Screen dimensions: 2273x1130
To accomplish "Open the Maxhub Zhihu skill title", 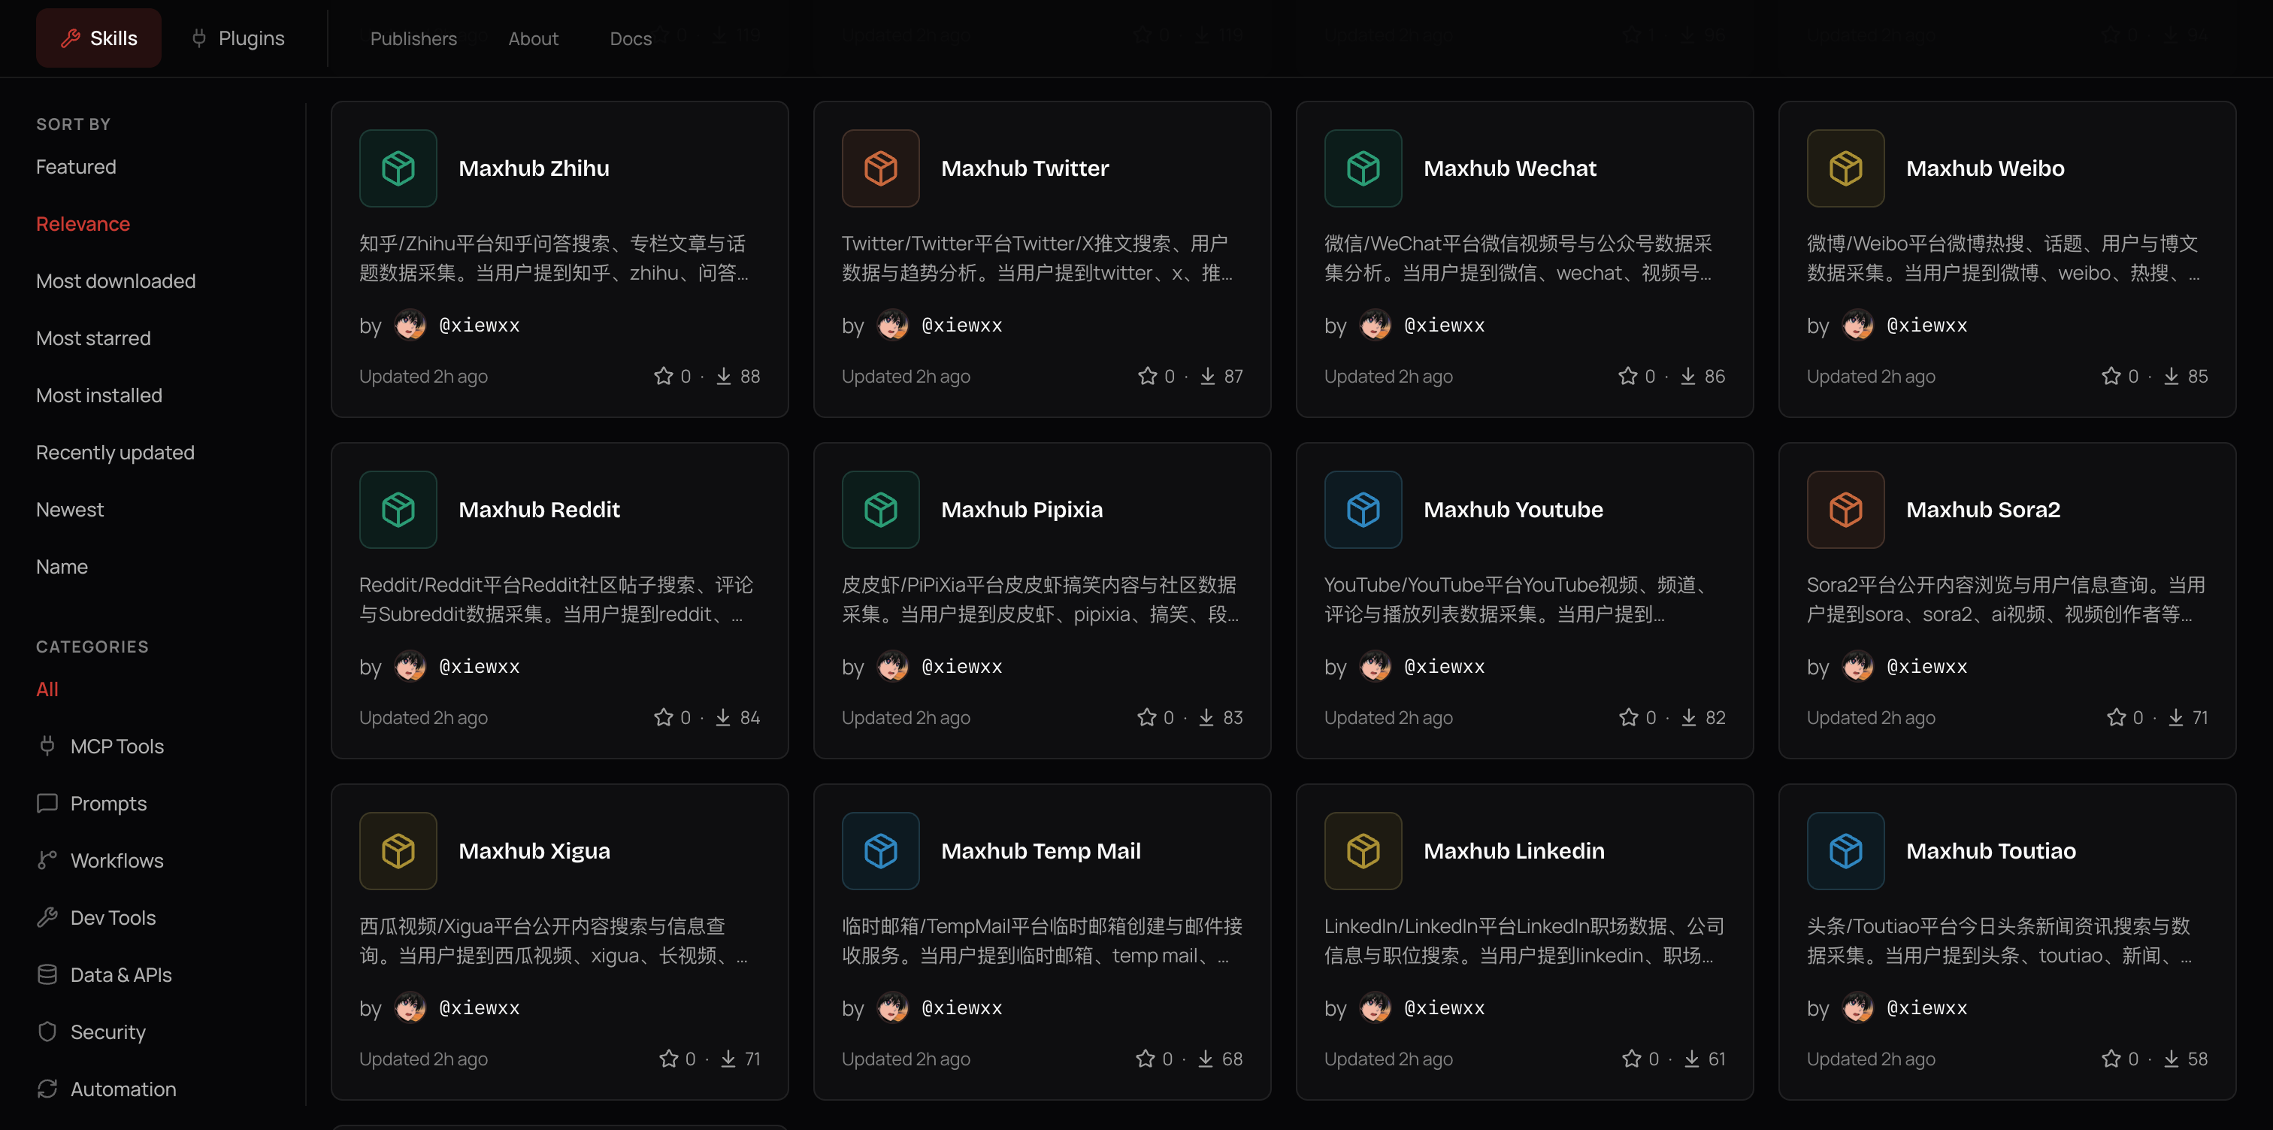I will coord(534,168).
